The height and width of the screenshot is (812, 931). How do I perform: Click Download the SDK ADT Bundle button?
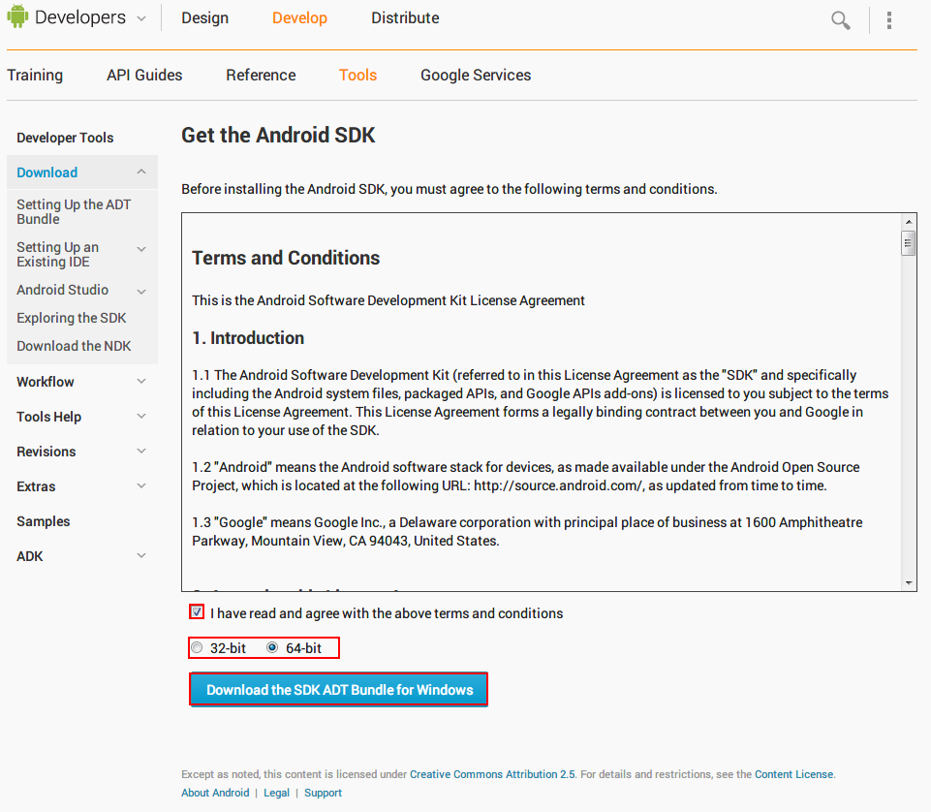click(x=339, y=690)
